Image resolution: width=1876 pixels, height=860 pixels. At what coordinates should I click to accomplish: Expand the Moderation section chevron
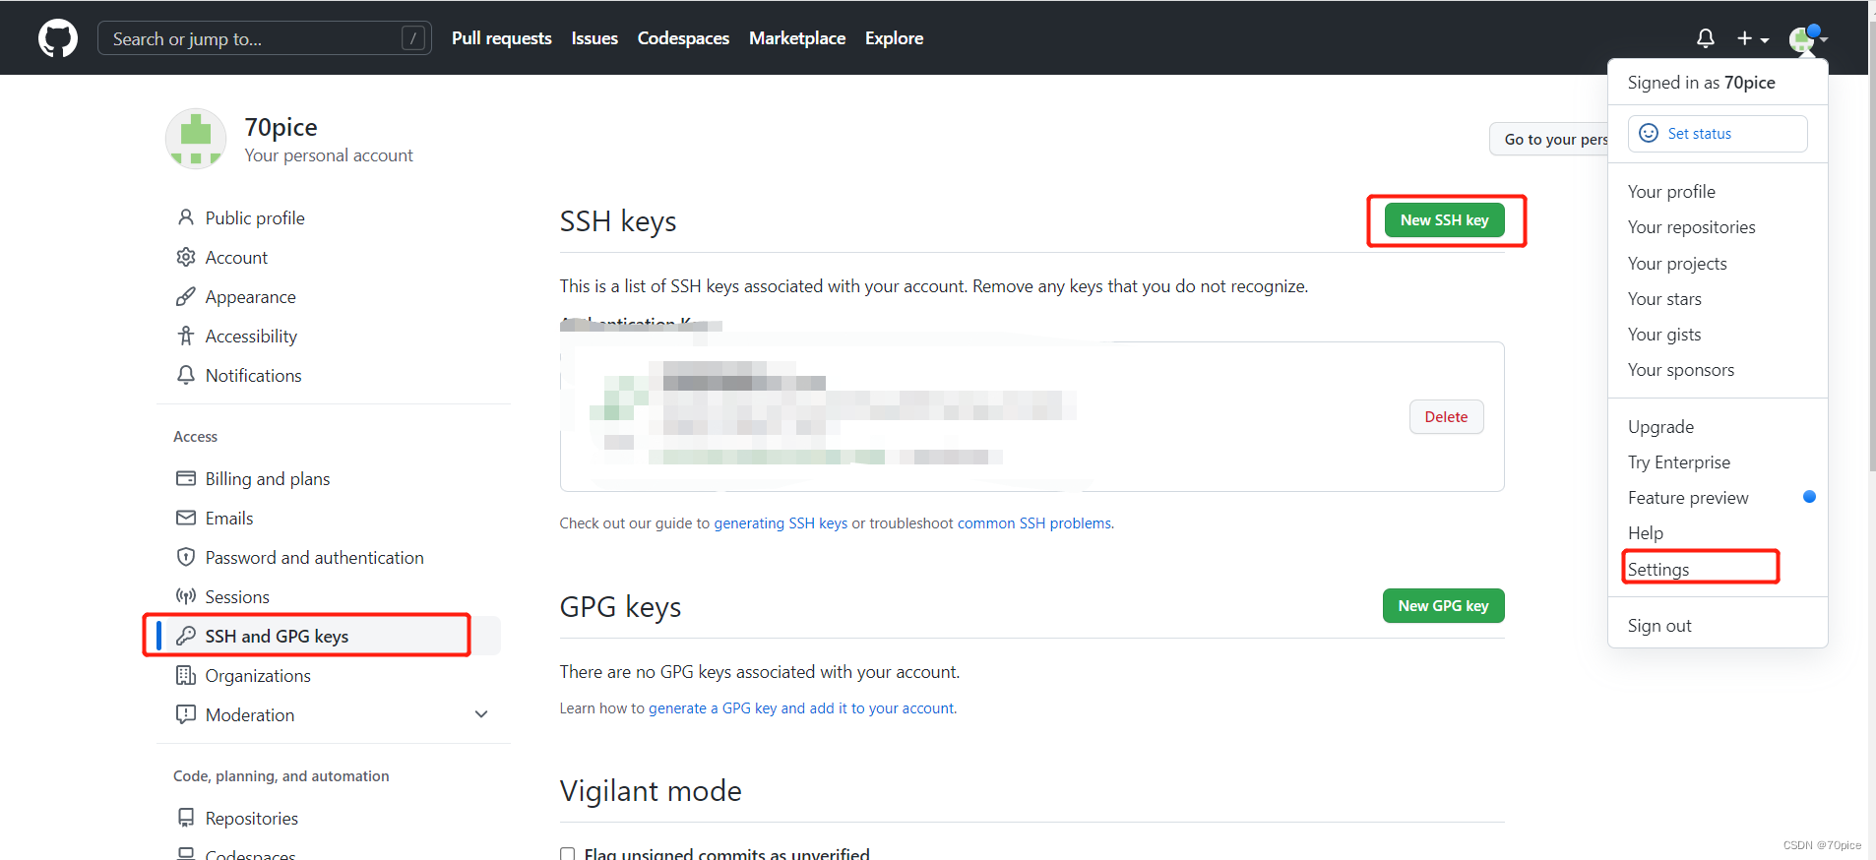(x=481, y=714)
